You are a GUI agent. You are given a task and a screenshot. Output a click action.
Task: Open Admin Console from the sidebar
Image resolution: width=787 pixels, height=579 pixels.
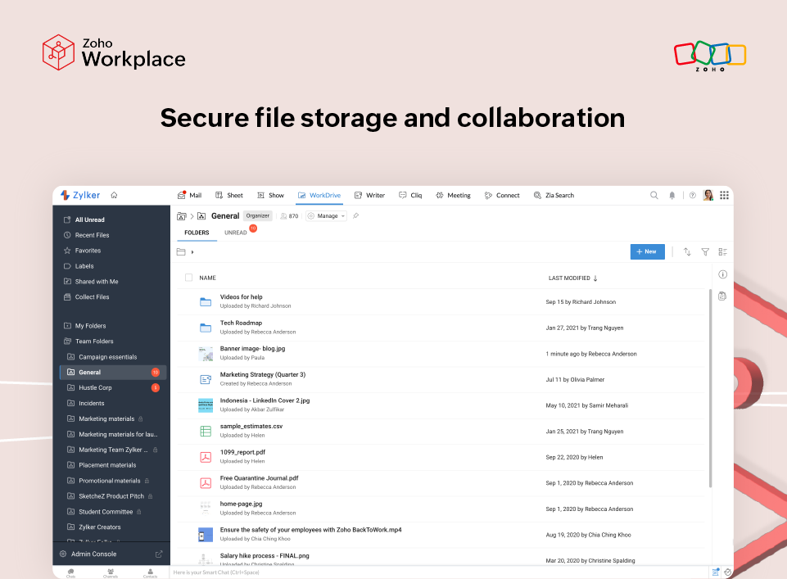click(92, 553)
